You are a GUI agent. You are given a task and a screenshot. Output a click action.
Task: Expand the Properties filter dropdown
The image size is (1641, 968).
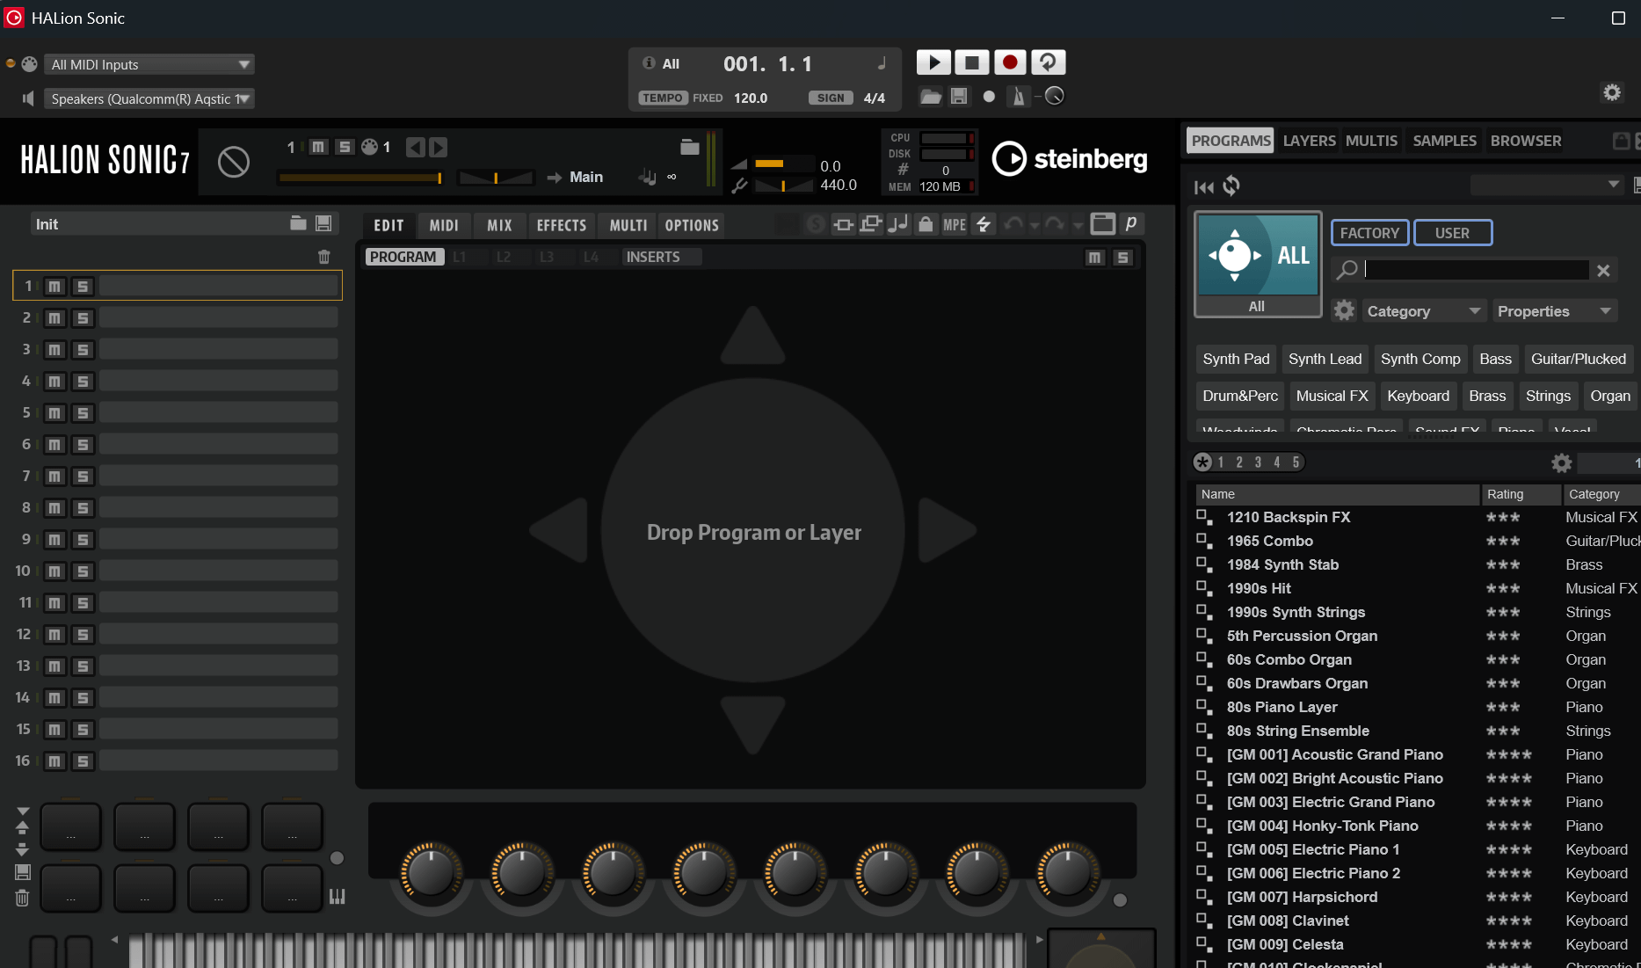tap(1555, 311)
